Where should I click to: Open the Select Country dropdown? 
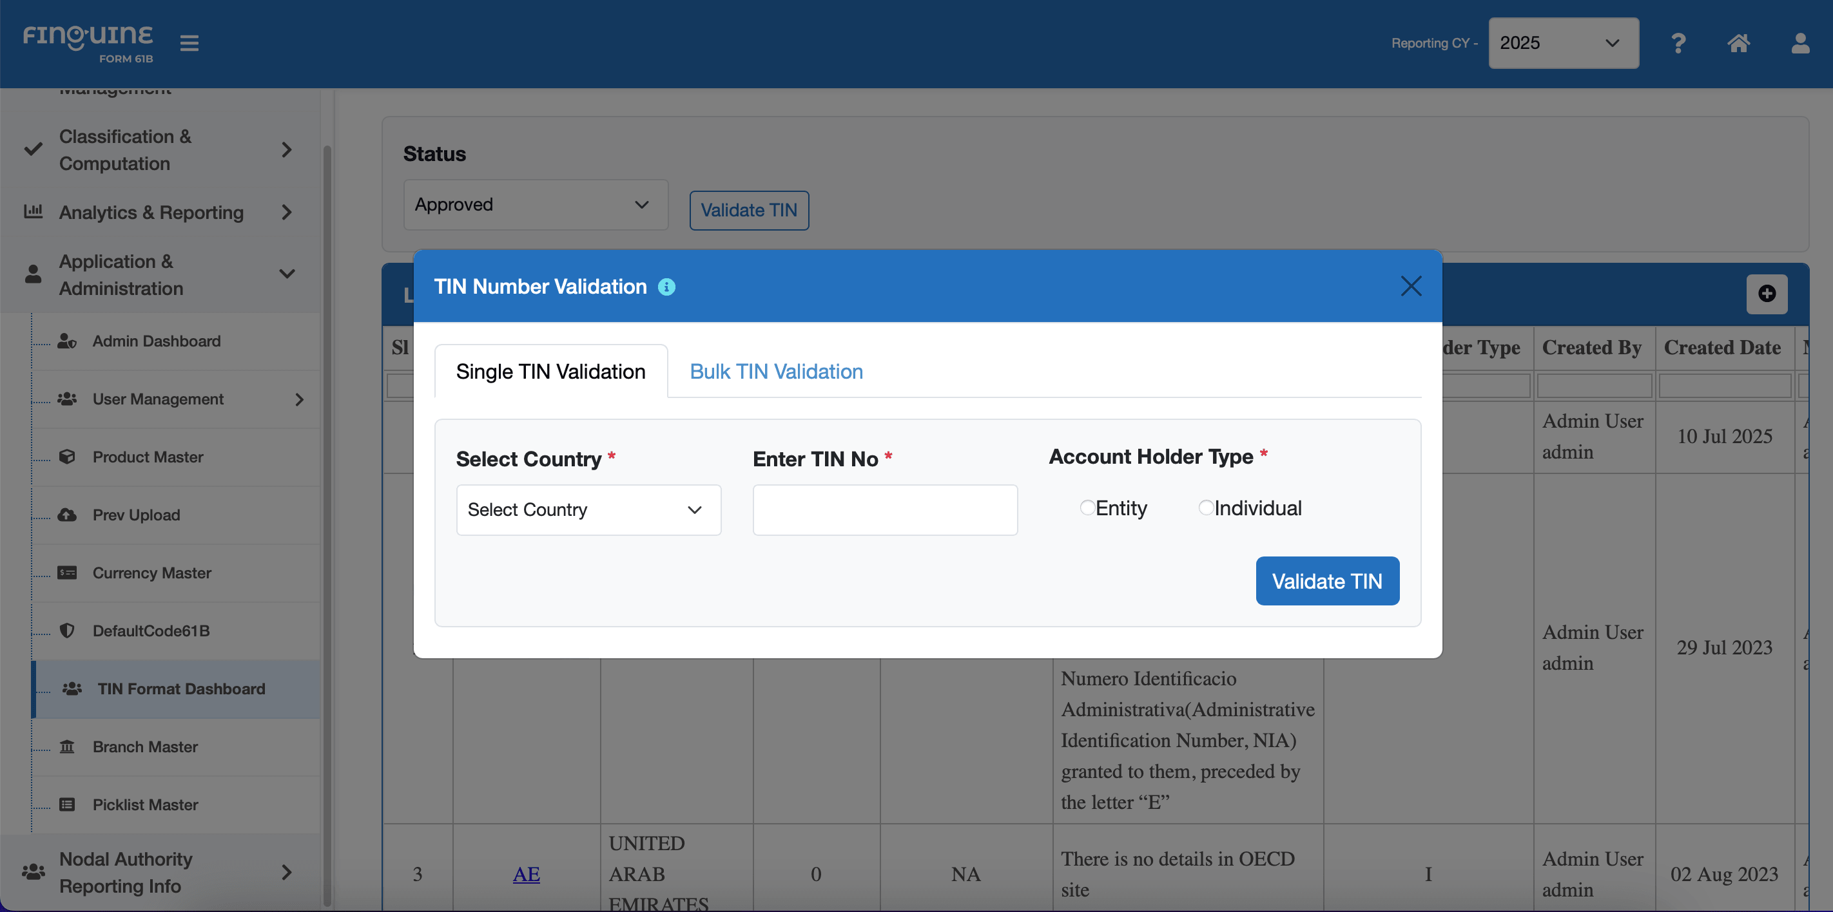coord(588,509)
